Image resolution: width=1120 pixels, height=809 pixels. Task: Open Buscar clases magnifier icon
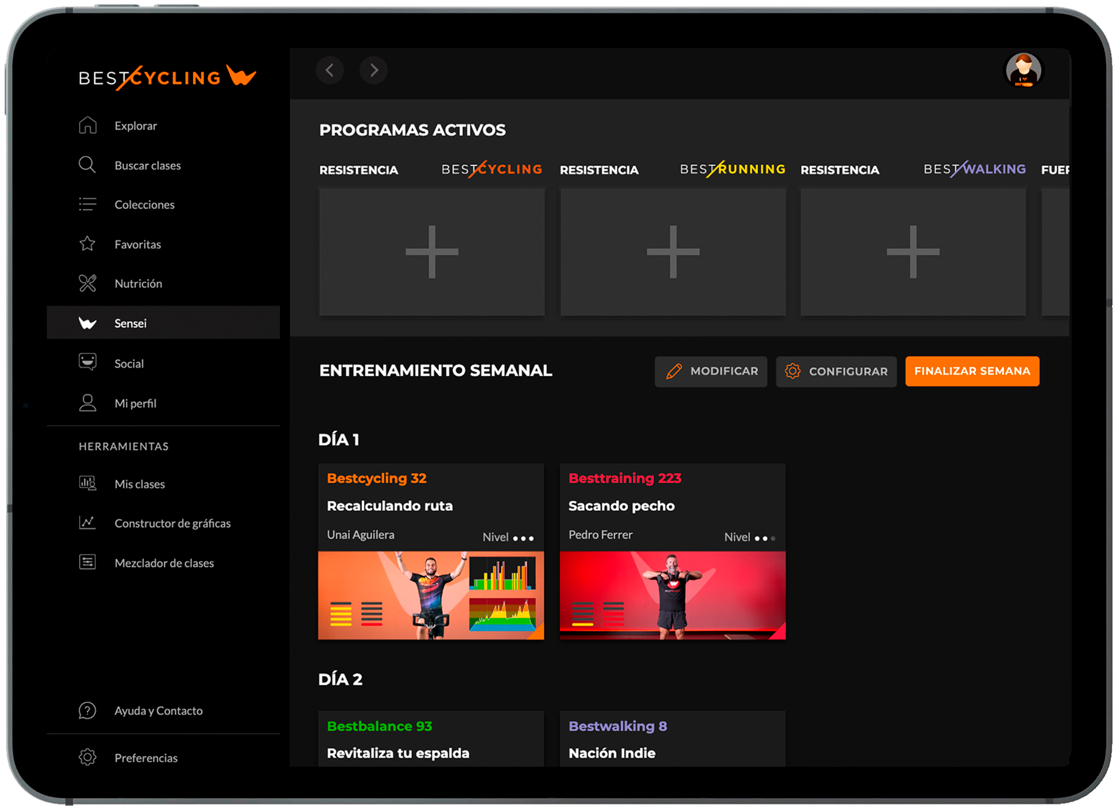tap(87, 165)
